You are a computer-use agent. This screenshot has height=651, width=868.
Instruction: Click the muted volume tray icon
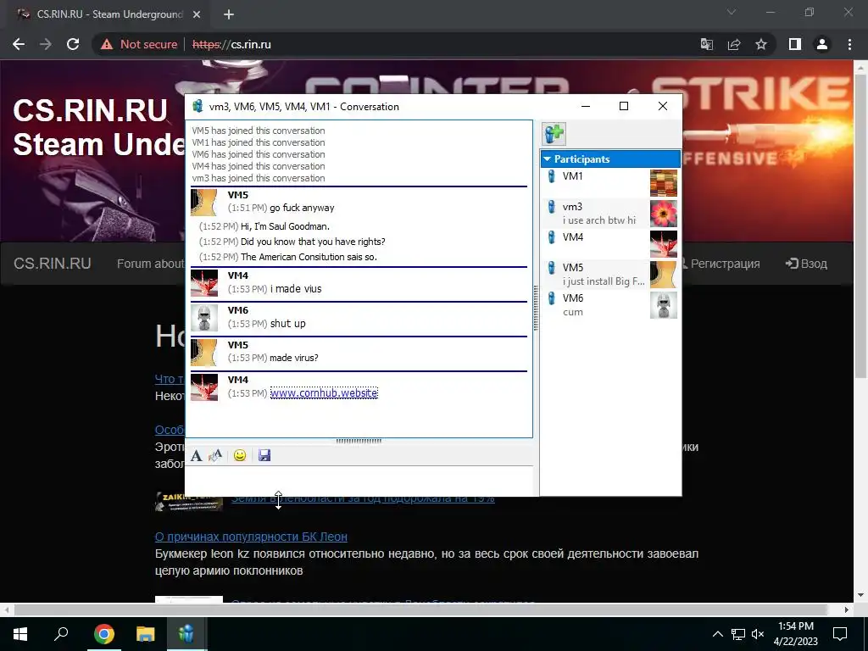click(758, 634)
